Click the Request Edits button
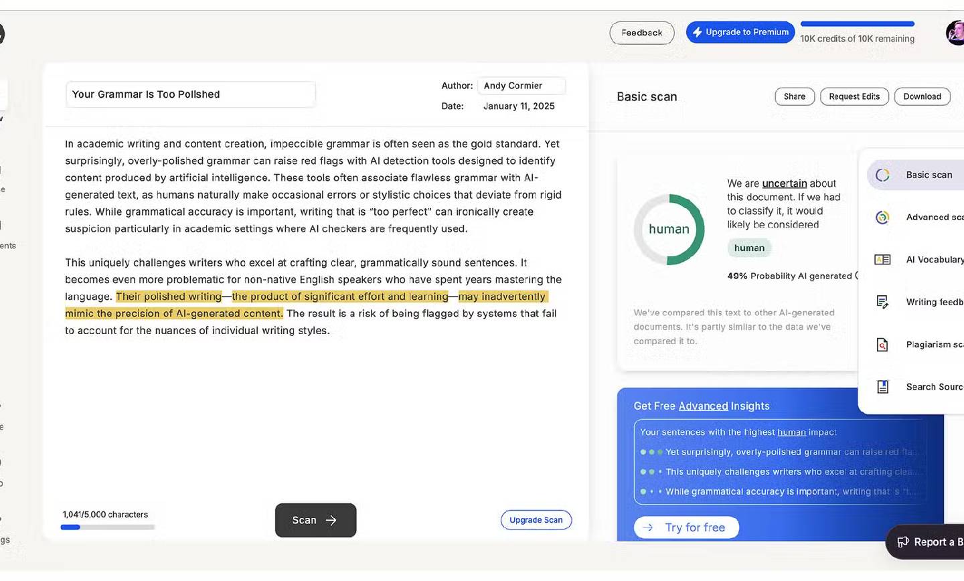Image resolution: width=964 pixels, height=581 pixels. click(854, 96)
